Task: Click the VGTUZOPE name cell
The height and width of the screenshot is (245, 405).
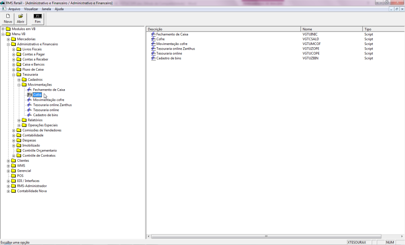Action: (x=311, y=49)
